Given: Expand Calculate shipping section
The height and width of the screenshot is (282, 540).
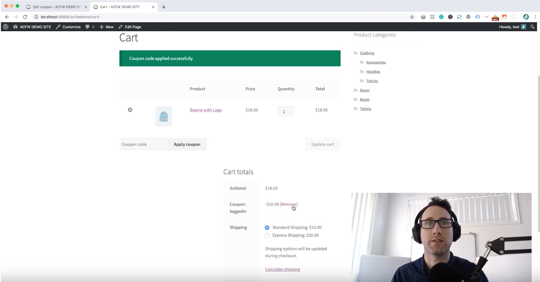Looking at the screenshot, I should point(282,269).
